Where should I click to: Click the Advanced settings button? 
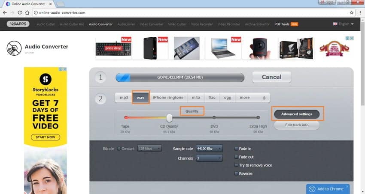coord(297,114)
